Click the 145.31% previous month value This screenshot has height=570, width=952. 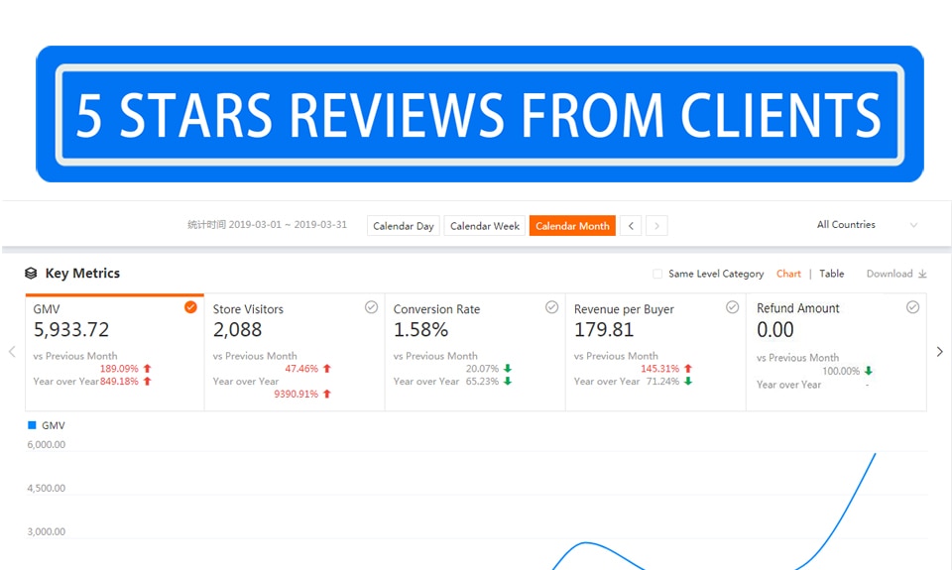click(x=659, y=369)
